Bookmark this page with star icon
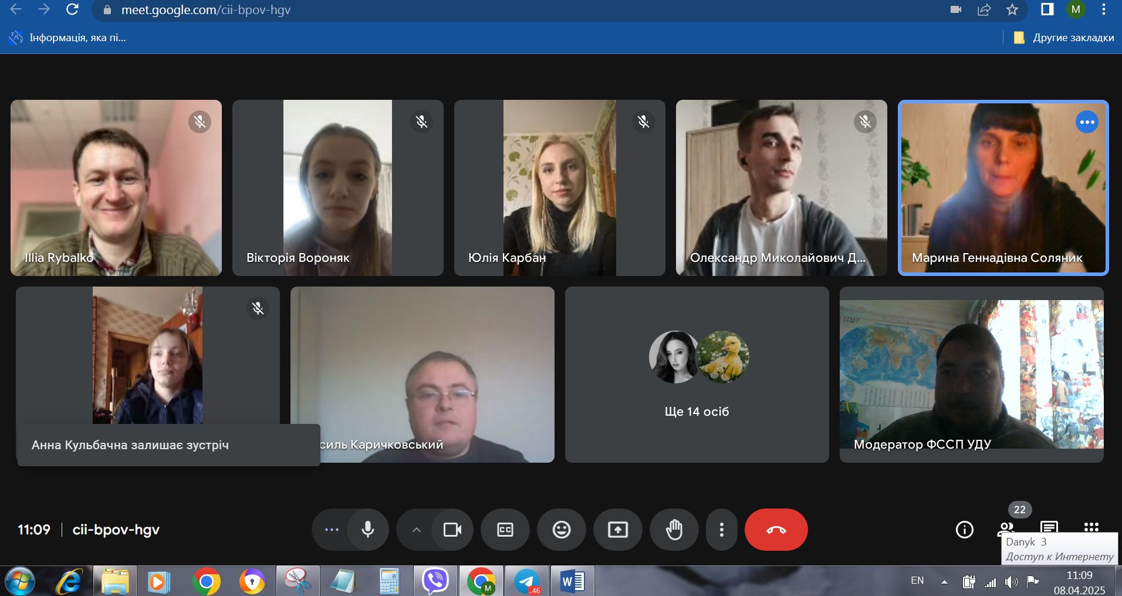Screen dimensions: 1122x596 [x=1012, y=9]
